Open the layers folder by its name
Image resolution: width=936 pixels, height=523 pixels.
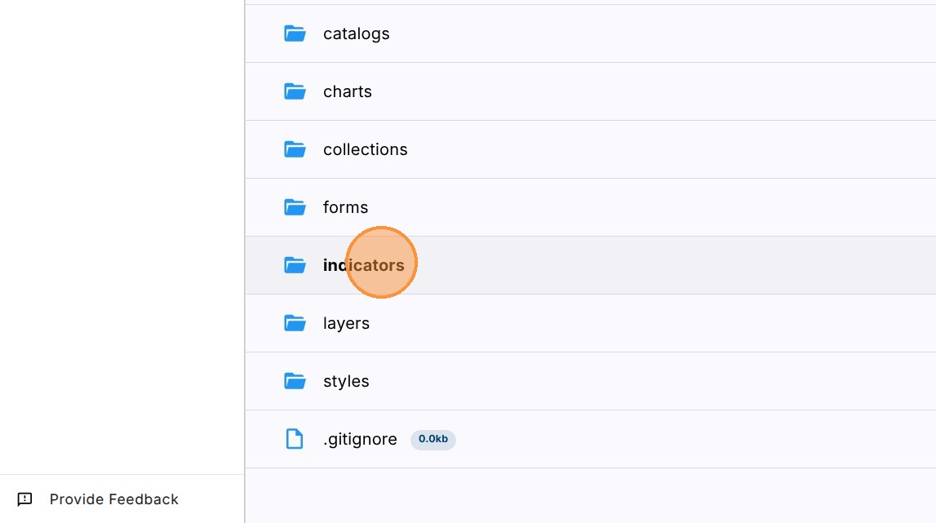pos(346,323)
